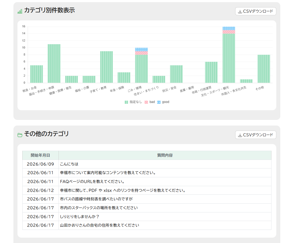Click the pink bad segment of ごみ・環境 bar
The image size is (294, 243).
tap(141, 53)
